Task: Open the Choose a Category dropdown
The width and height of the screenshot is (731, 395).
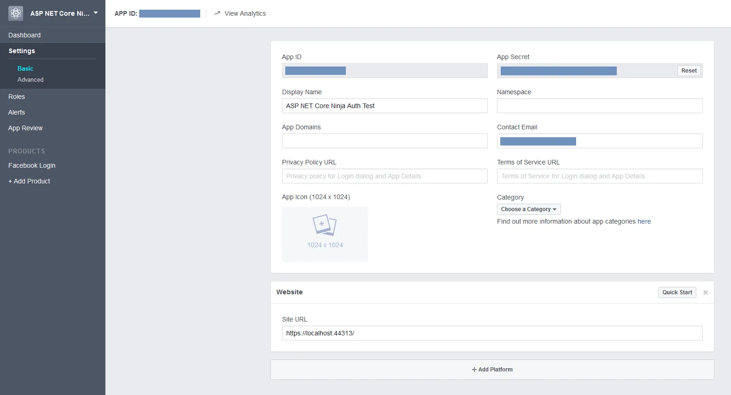Action: click(x=529, y=209)
